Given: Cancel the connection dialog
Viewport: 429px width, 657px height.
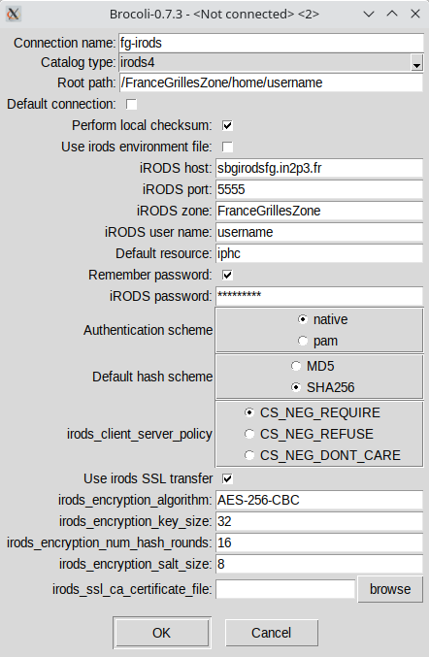Looking at the screenshot, I should 272,633.
